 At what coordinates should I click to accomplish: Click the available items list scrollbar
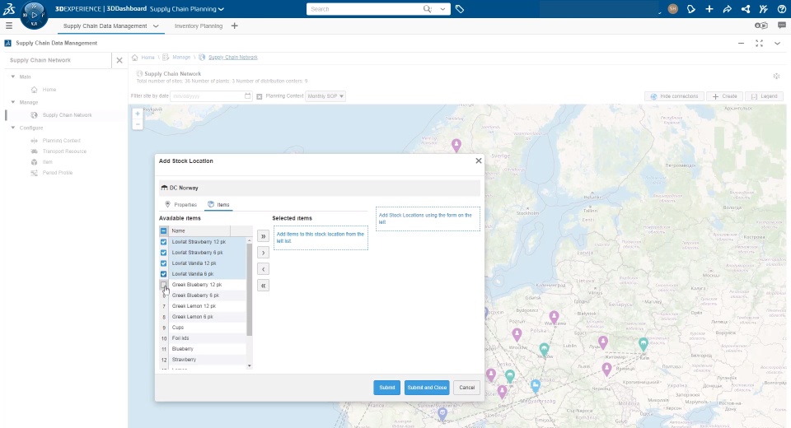pos(249,290)
